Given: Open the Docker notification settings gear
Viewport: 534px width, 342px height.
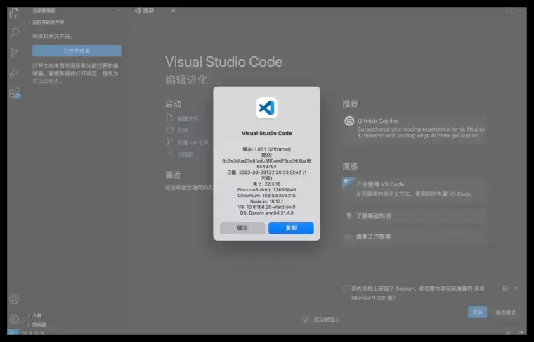Looking at the screenshot, I should [505, 289].
